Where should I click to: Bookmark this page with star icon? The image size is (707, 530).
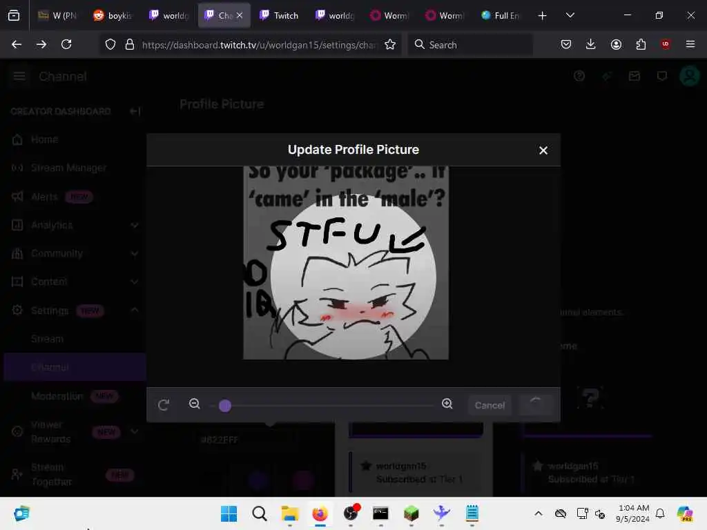point(390,44)
